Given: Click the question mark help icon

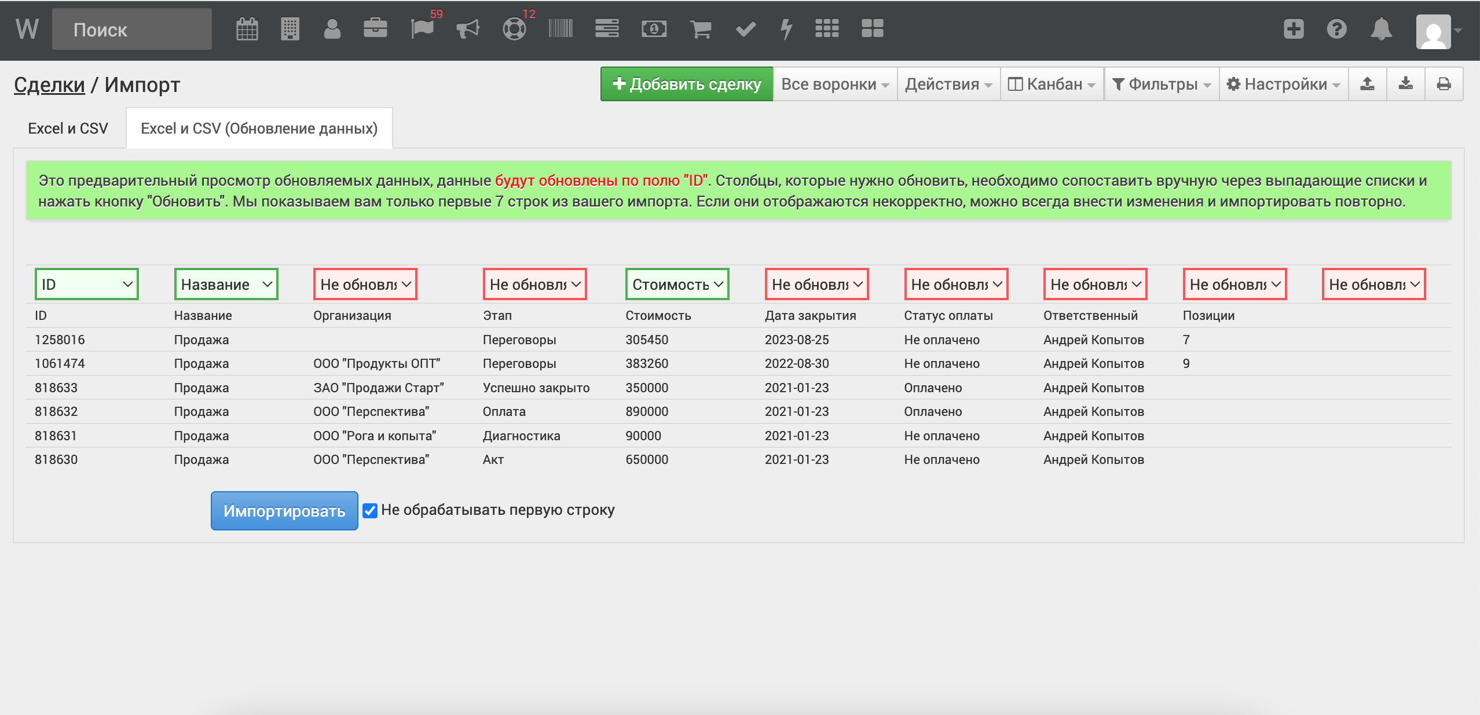Looking at the screenshot, I should tap(1337, 29).
